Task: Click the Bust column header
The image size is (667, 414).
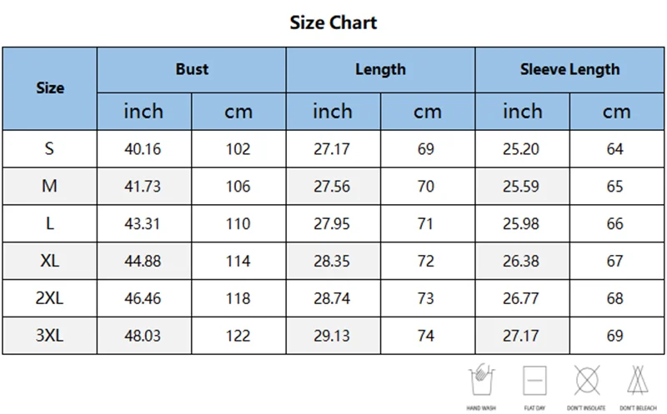Action: click(192, 70)
